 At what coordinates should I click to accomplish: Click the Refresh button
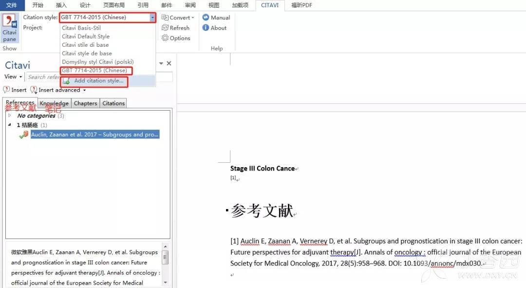click(175, 28)
